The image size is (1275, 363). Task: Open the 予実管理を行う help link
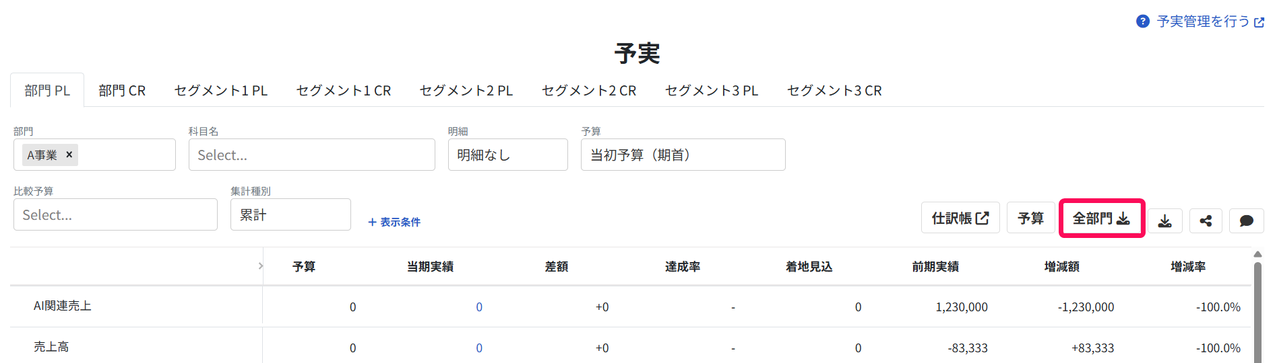point(1210,22)
